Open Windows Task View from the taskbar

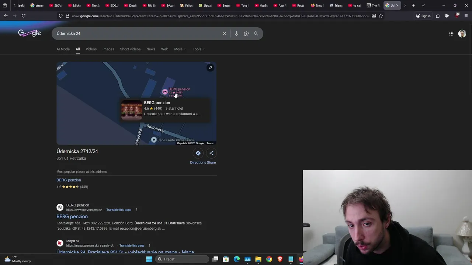tap(215, 259)
